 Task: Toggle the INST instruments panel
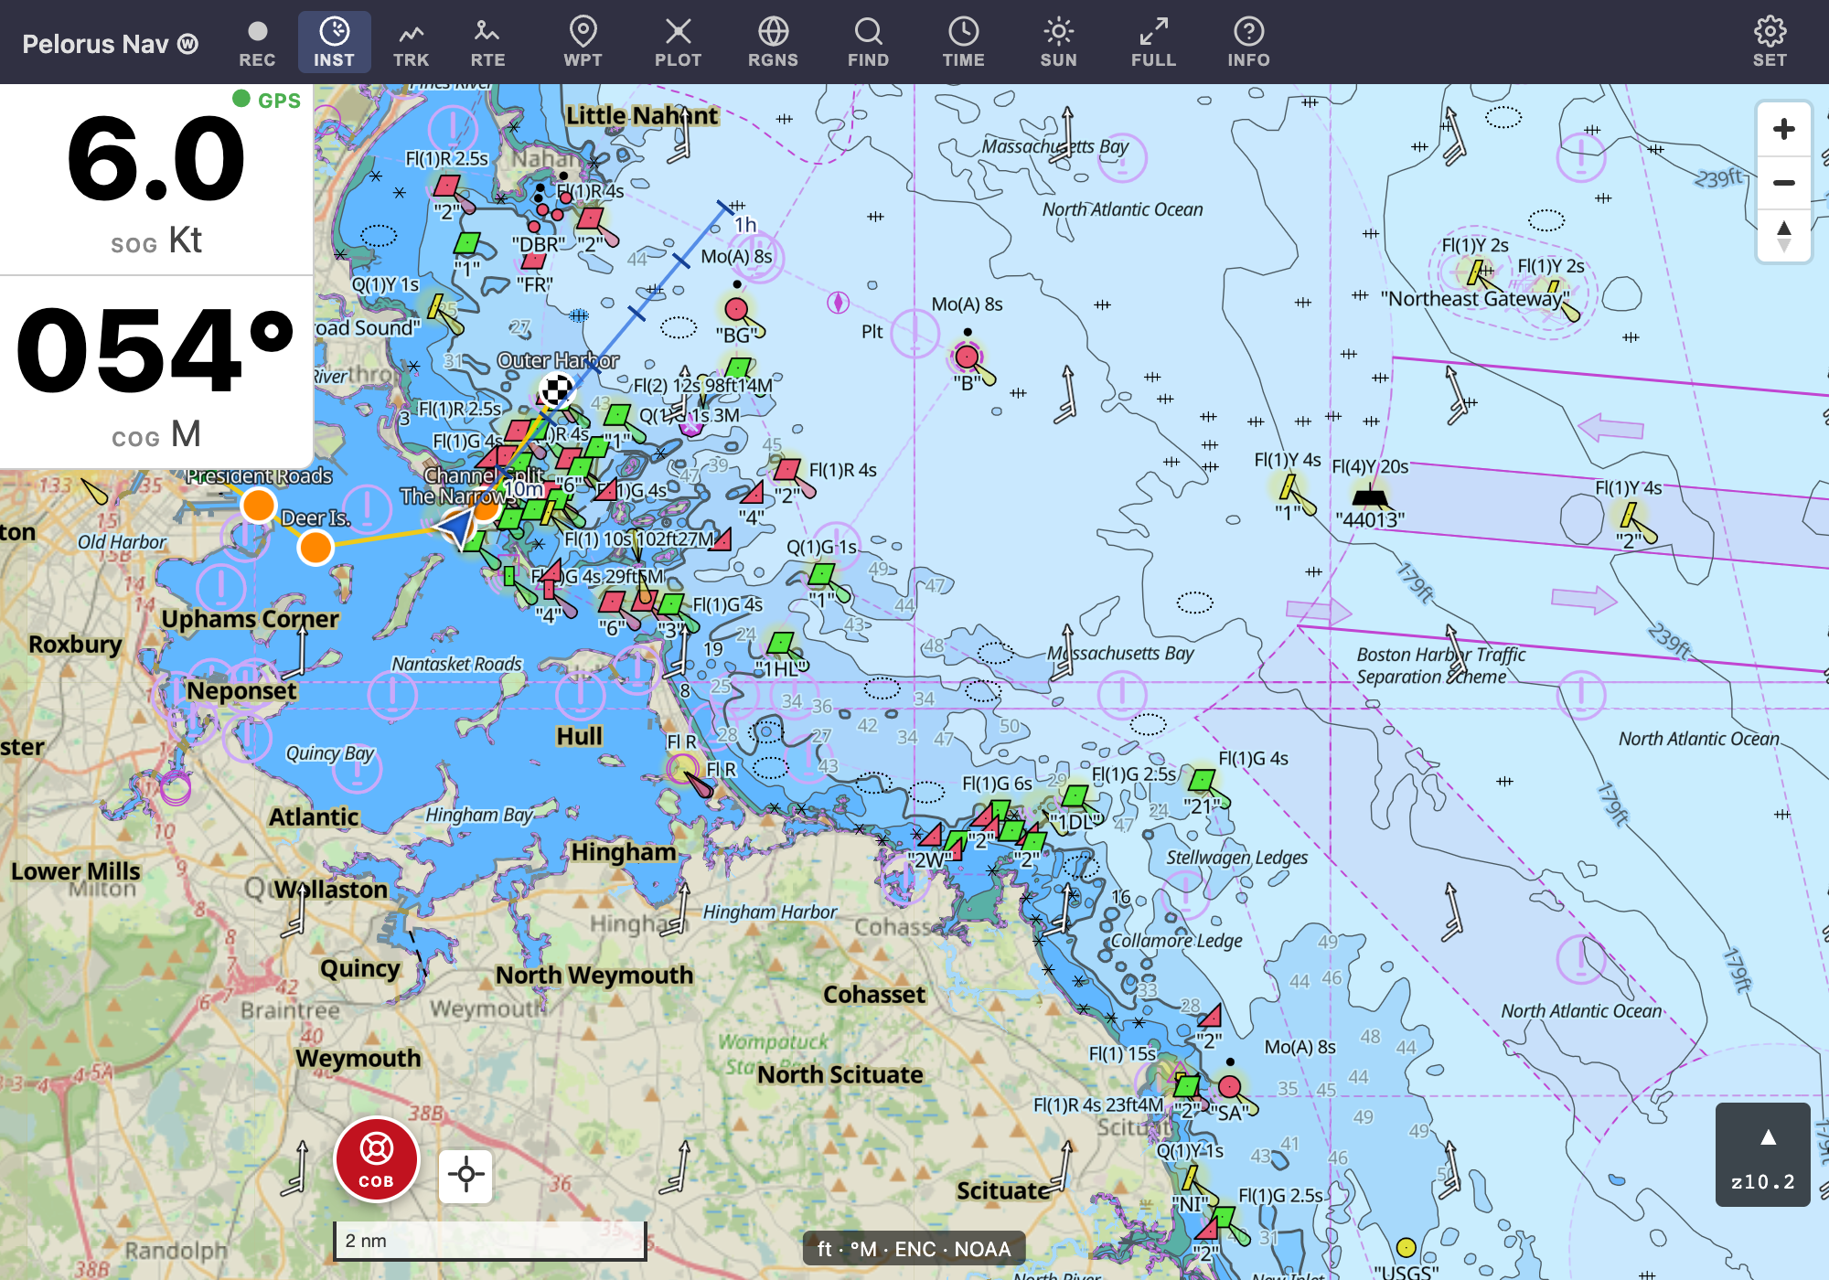tap(334, 42)
